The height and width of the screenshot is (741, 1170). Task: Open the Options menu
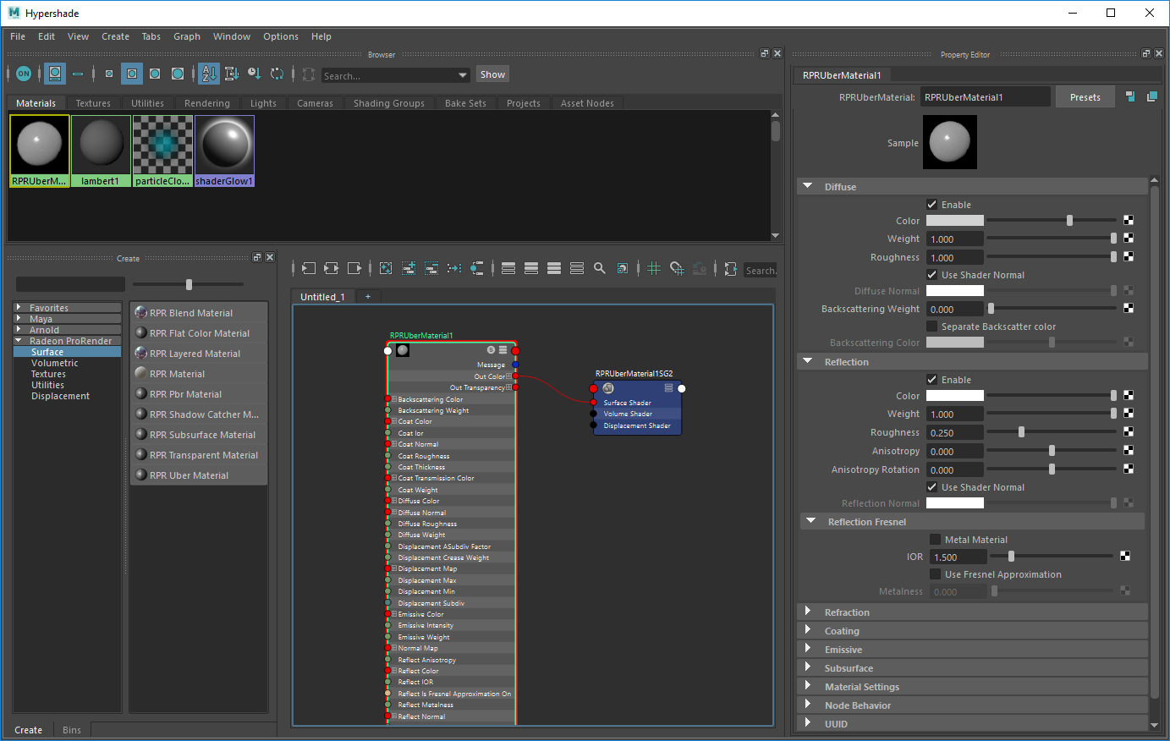[x=281, y=36]
